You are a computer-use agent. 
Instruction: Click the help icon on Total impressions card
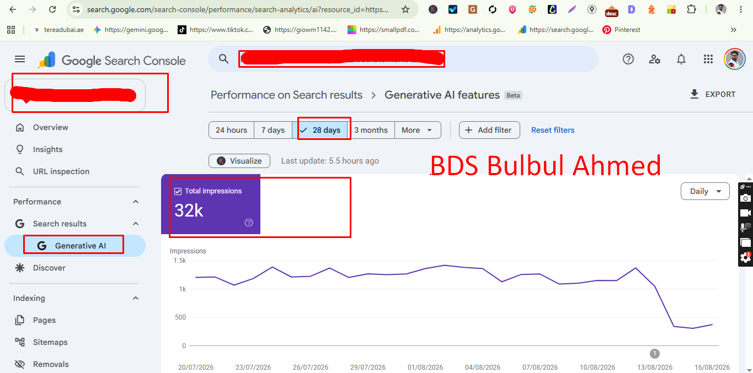pos(249,223)
